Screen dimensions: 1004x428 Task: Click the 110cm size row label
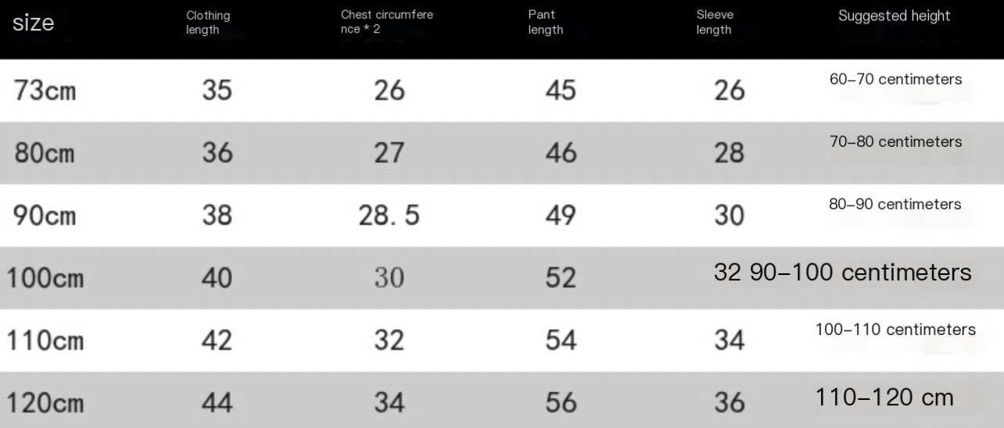coord(45,341)
